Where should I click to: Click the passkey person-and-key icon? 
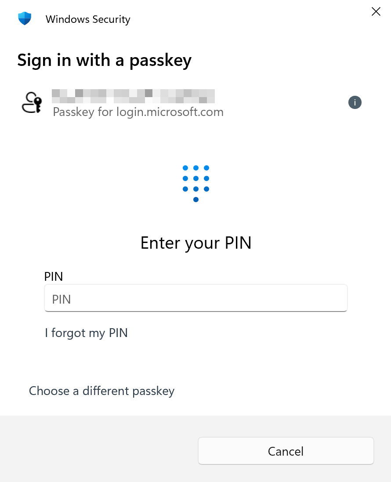tap(32, 103)
